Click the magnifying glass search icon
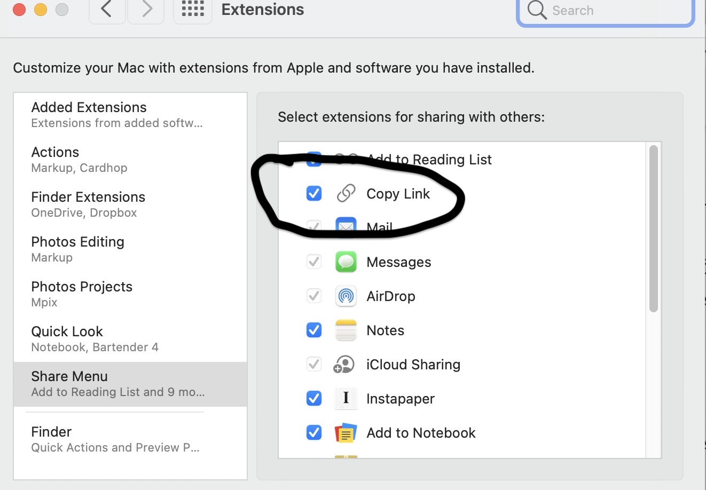This screenshot has width=706, height=490. pyautogui.click(x=537, y=10)
